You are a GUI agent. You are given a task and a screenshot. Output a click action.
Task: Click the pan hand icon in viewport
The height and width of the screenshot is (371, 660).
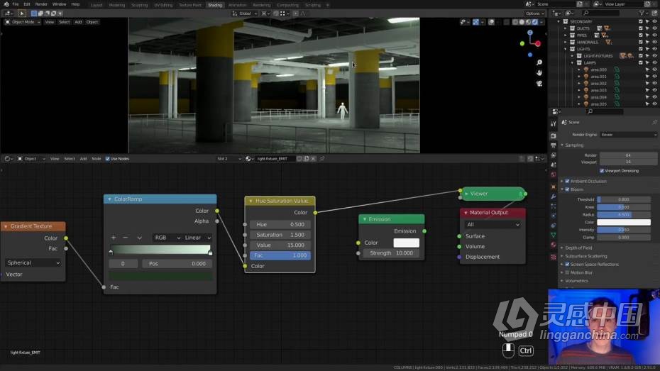(539, 73)
